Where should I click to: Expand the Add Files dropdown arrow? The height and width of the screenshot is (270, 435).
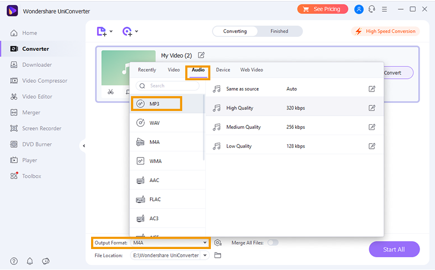coord(111,31)
